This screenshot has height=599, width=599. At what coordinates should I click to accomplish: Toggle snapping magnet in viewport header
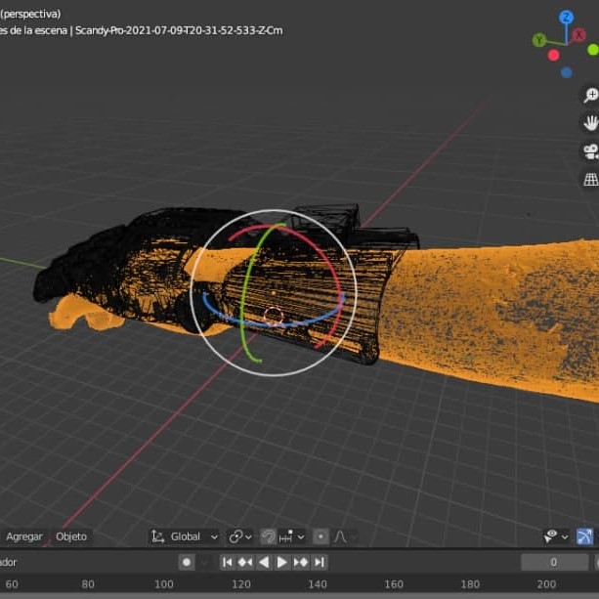point(268,536)
